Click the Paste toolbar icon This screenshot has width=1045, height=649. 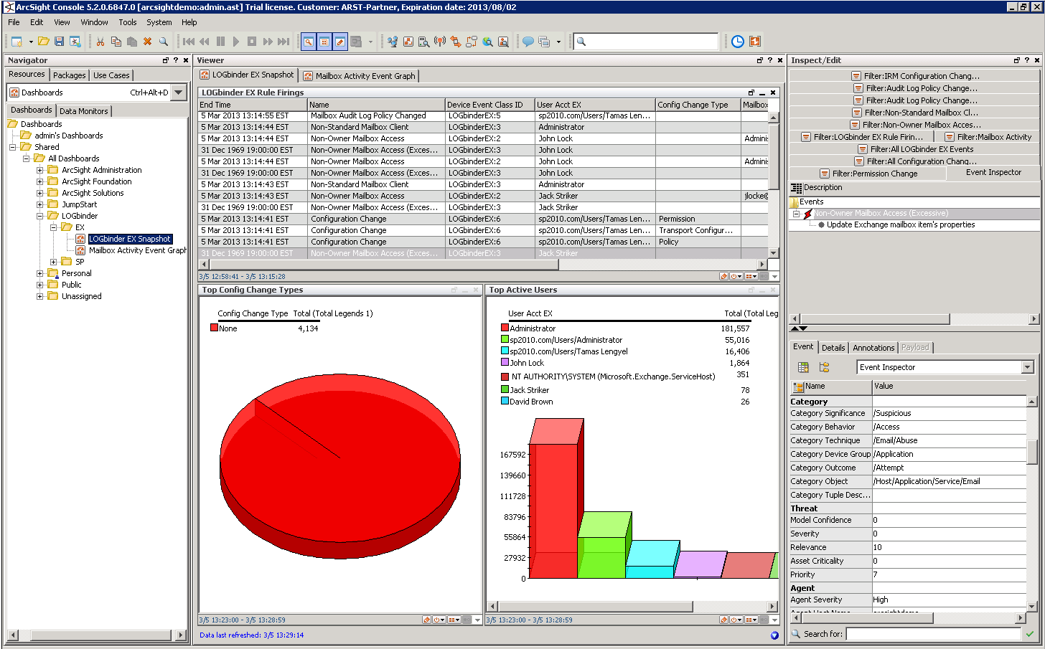(x=133, y=42)
